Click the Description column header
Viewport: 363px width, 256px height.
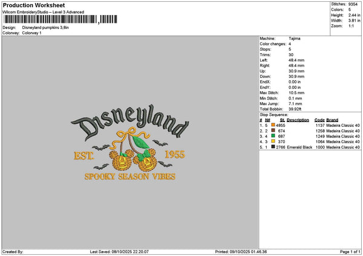point(298,120)
